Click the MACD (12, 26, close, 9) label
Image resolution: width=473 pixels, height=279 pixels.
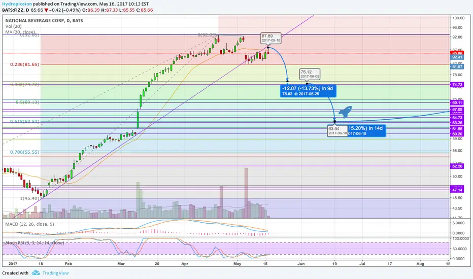coord(29,224)
